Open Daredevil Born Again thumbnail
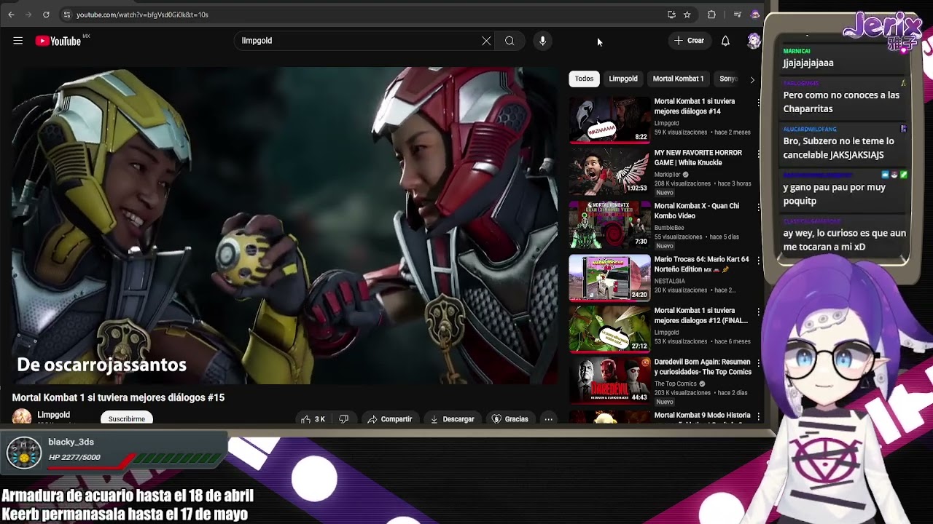The height and width of the screenshot is (524, 933). tap(609, 381)
